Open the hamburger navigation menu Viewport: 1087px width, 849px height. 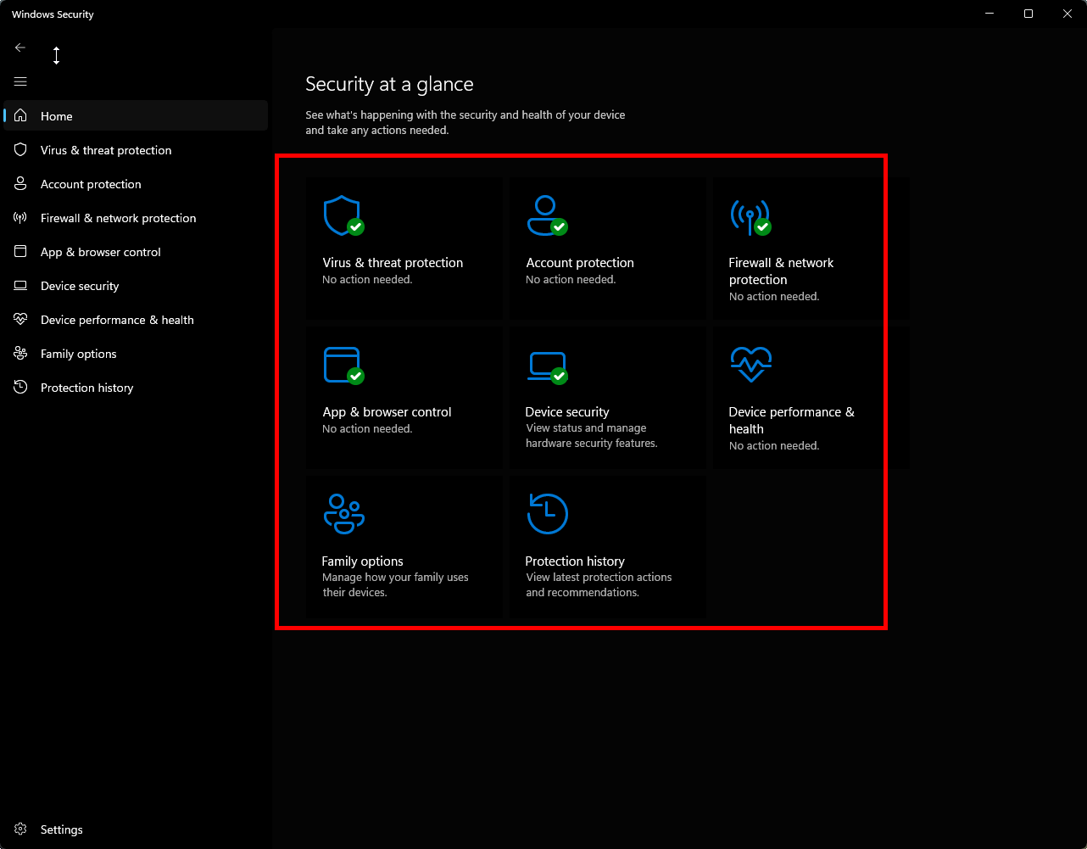pos(20,81)
